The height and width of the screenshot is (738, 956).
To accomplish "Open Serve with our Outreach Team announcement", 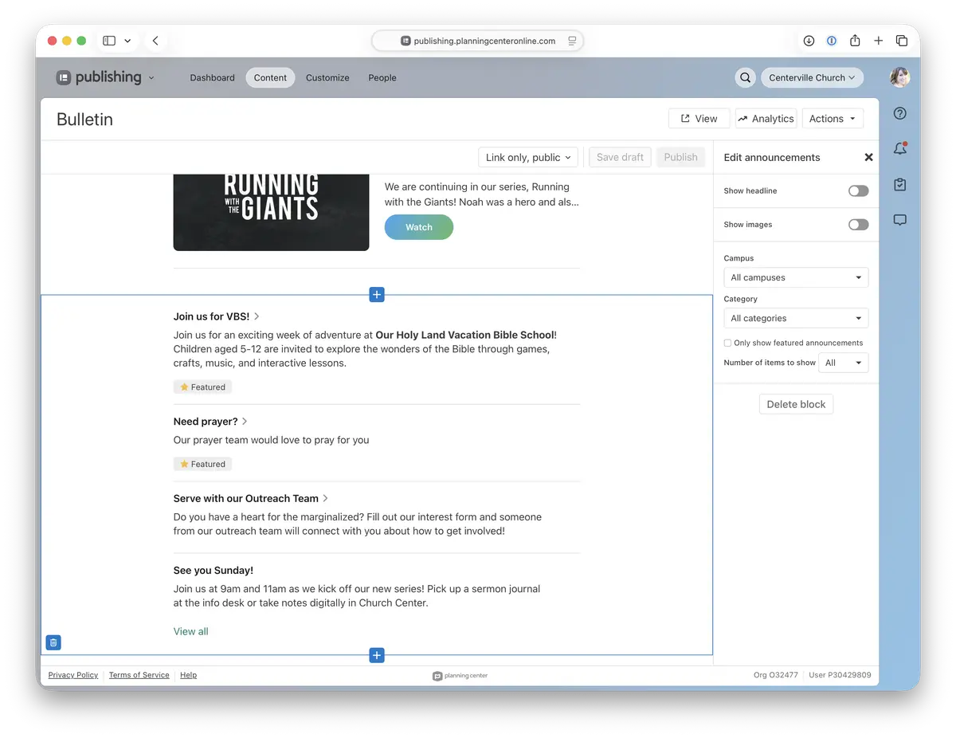I will [251, 498].
